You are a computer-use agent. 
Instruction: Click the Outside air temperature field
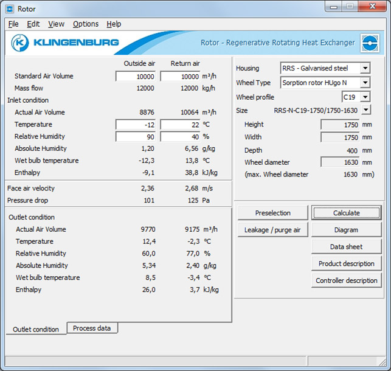pyautogui.click(x=136, y=125)
